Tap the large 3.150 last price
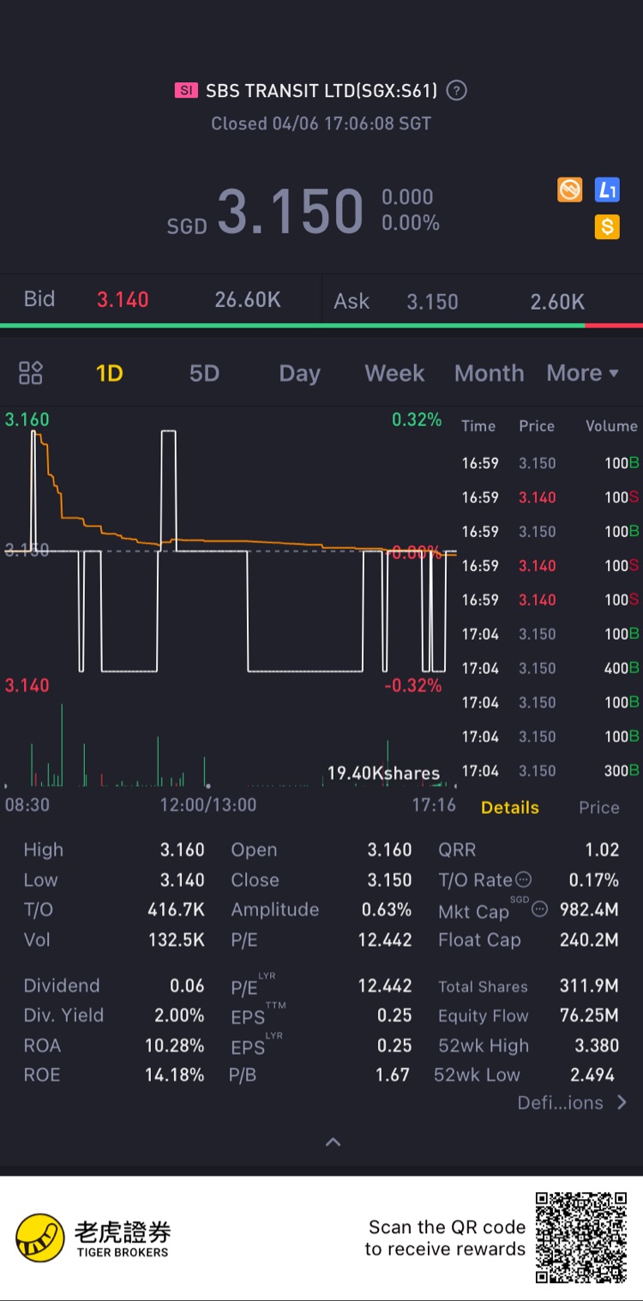Viewport: 643px width, 1301px height. [x=291, y=211]
